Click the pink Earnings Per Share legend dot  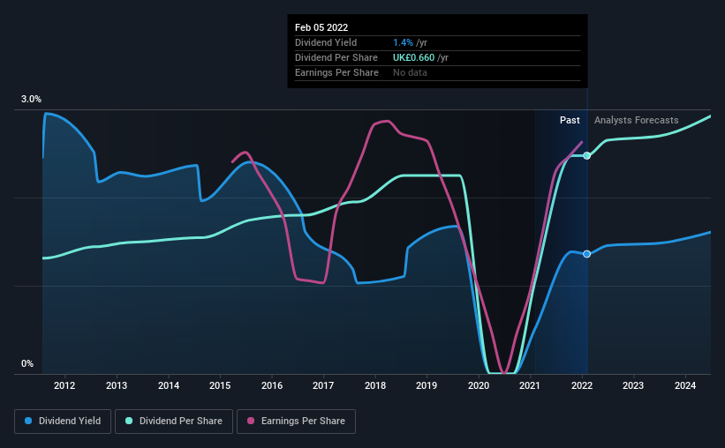coord(251,421)
